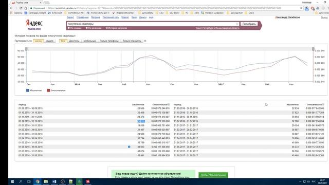Open the help icon after the device tabs
This screenshot has height=185, width=329.
(145, 41)
